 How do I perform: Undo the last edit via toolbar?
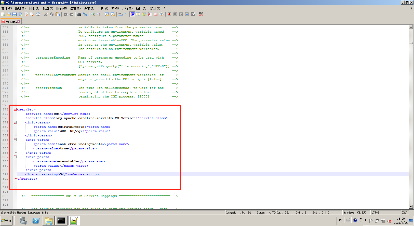65,14
